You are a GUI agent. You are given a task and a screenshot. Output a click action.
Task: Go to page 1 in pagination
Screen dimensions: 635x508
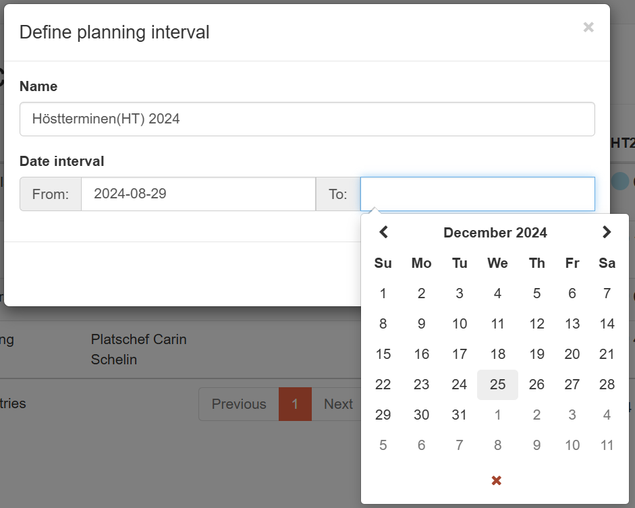[295, 404]
